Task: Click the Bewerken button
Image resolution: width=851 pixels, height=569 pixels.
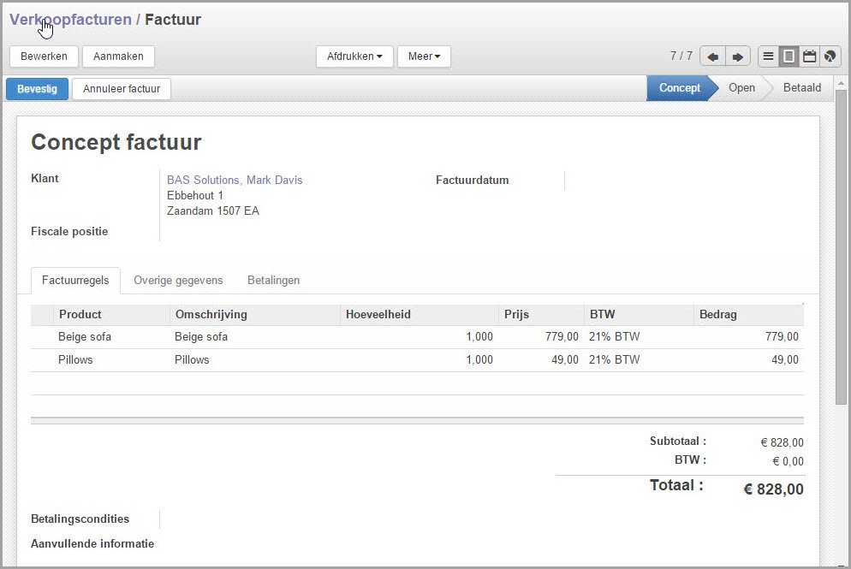Action: [x=44, y=56]
